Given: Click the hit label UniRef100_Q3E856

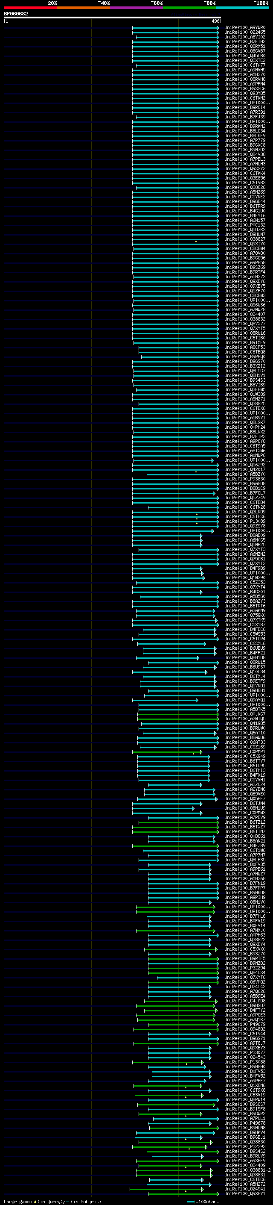Looking at the screenshot, I should [x=244, y=178].
